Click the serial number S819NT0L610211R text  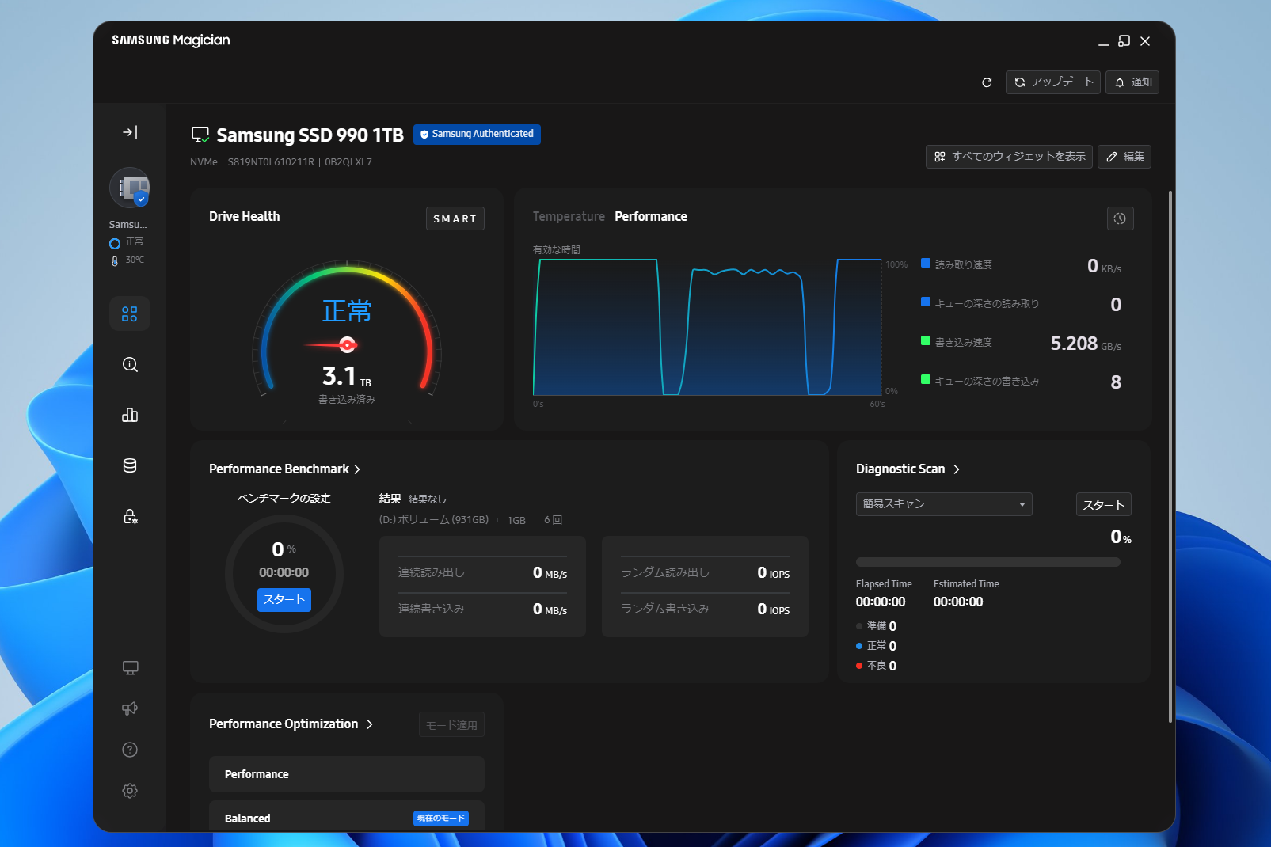tap(271, 162)
